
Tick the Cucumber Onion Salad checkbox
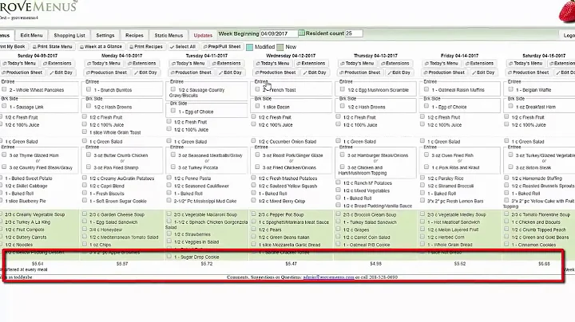pos(253,140)
